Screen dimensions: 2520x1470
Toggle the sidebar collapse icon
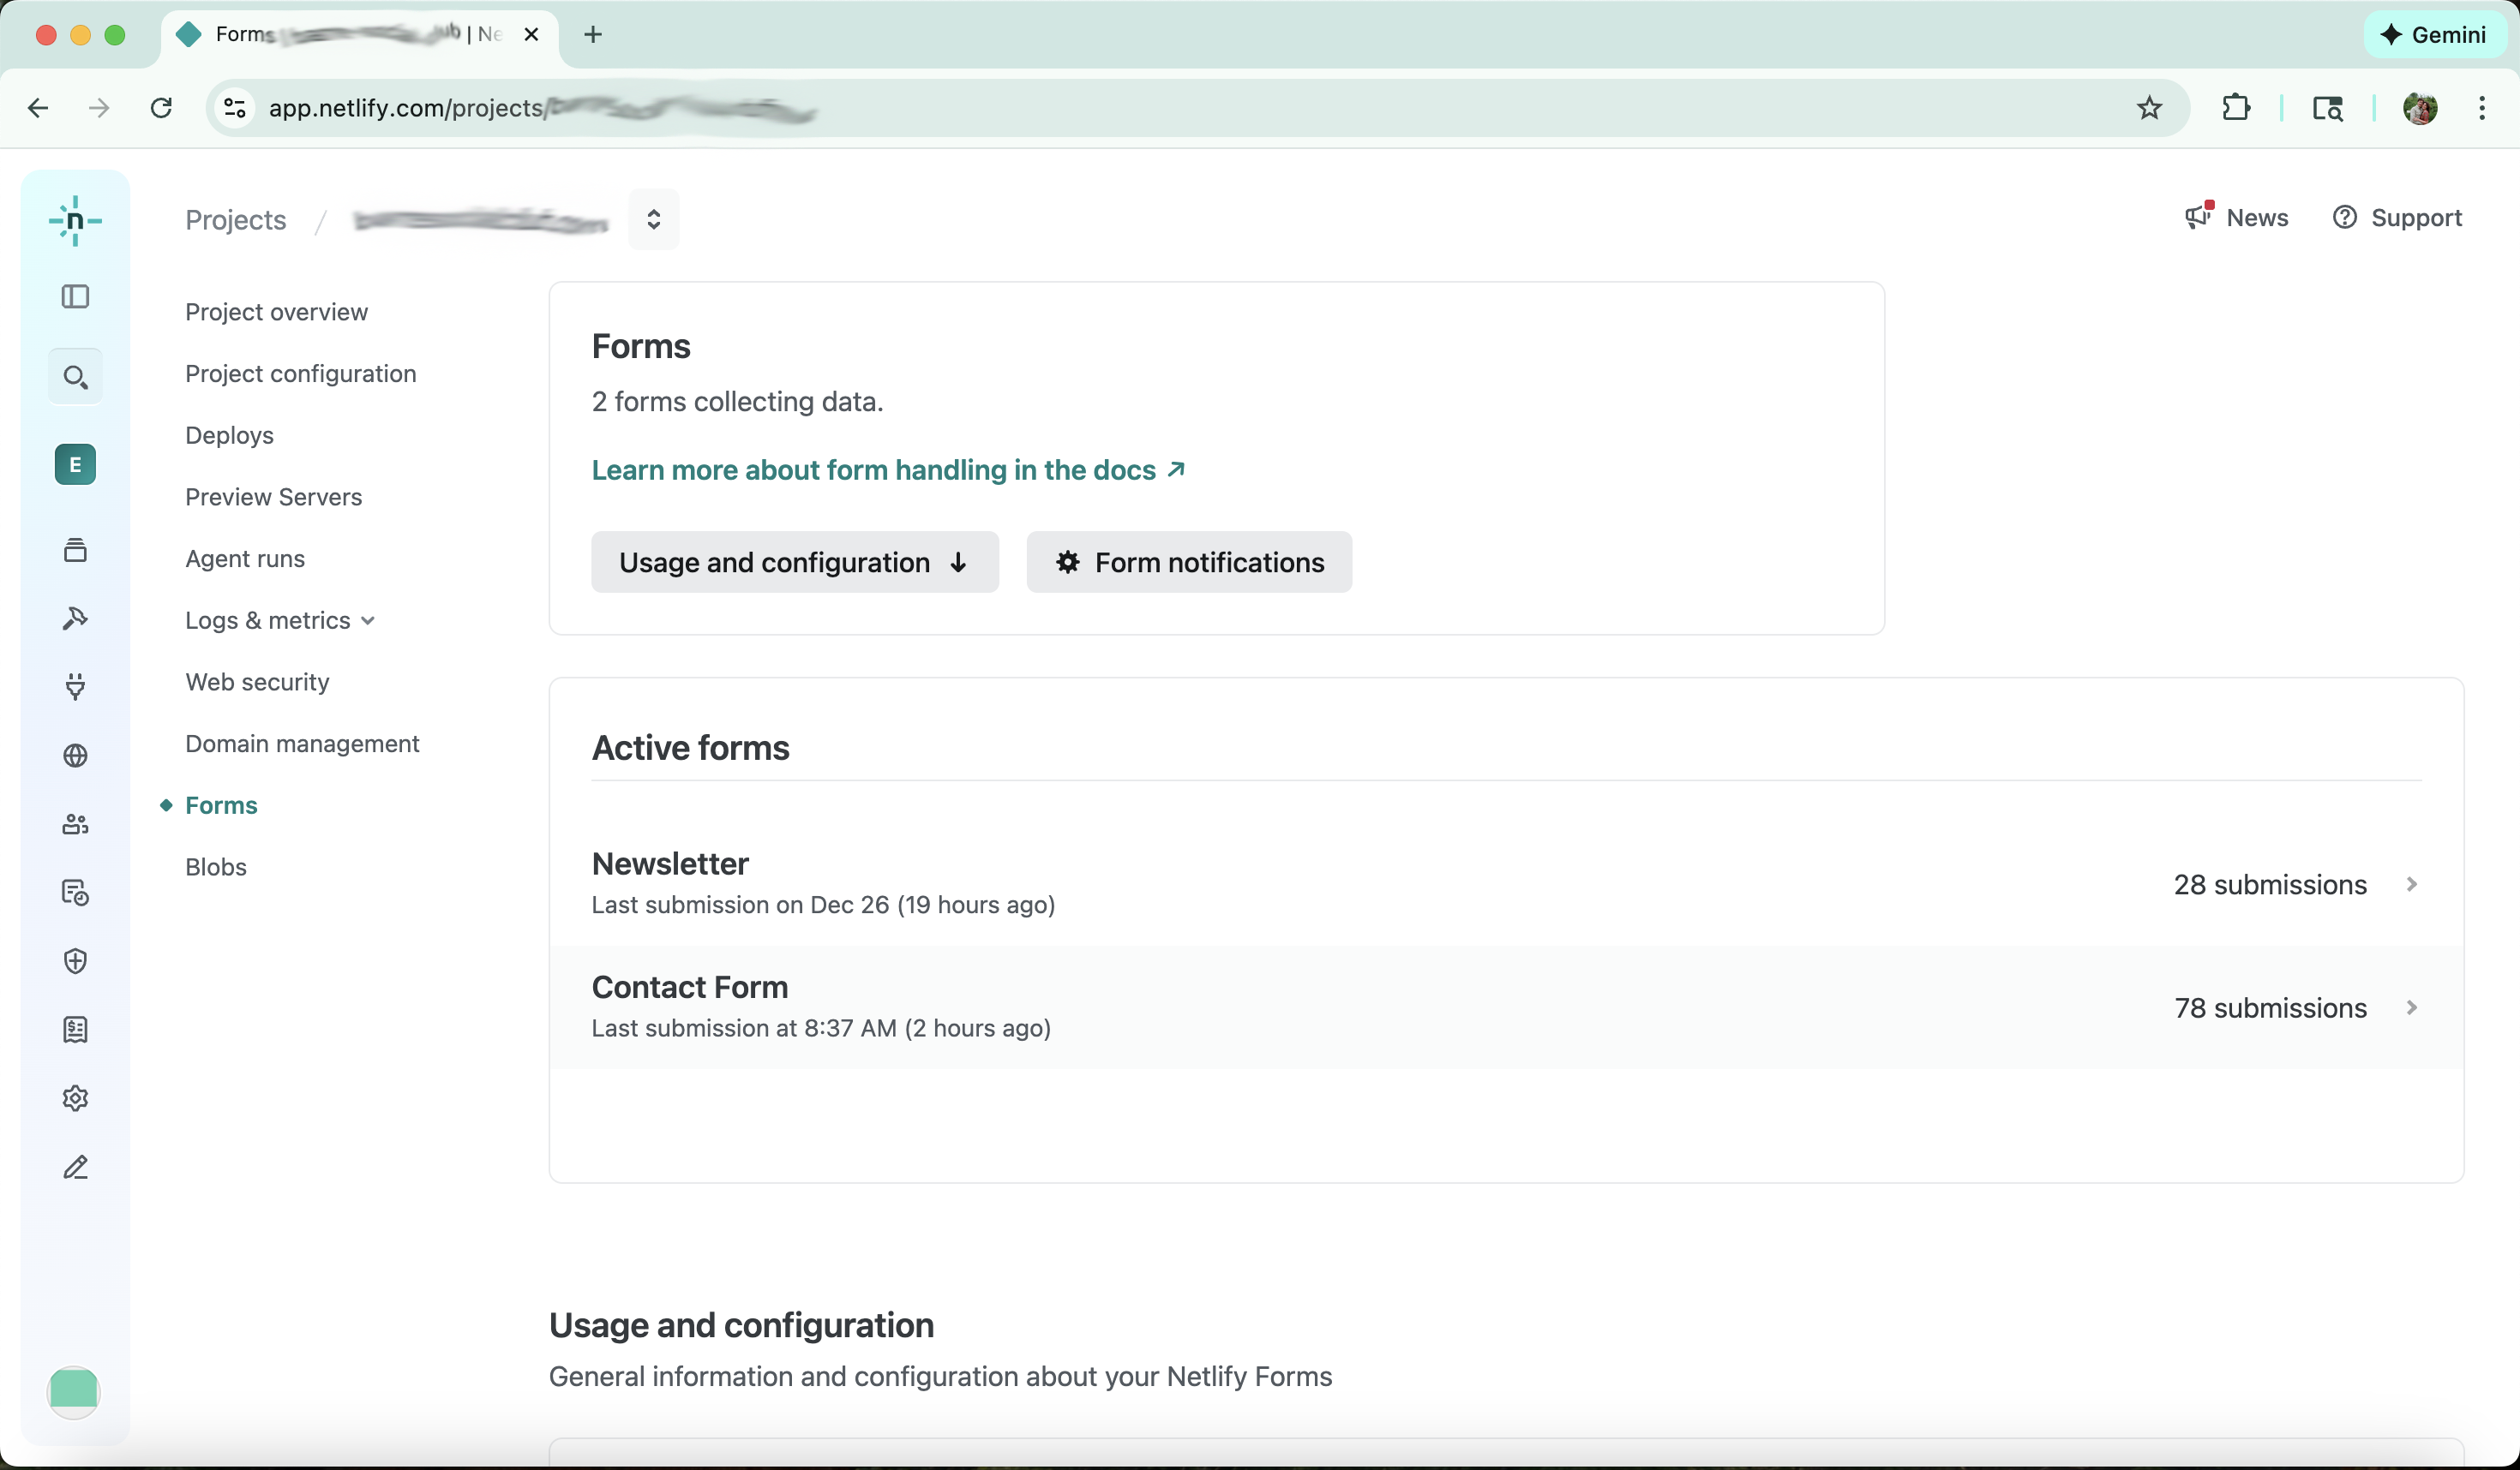coord(76,296)
